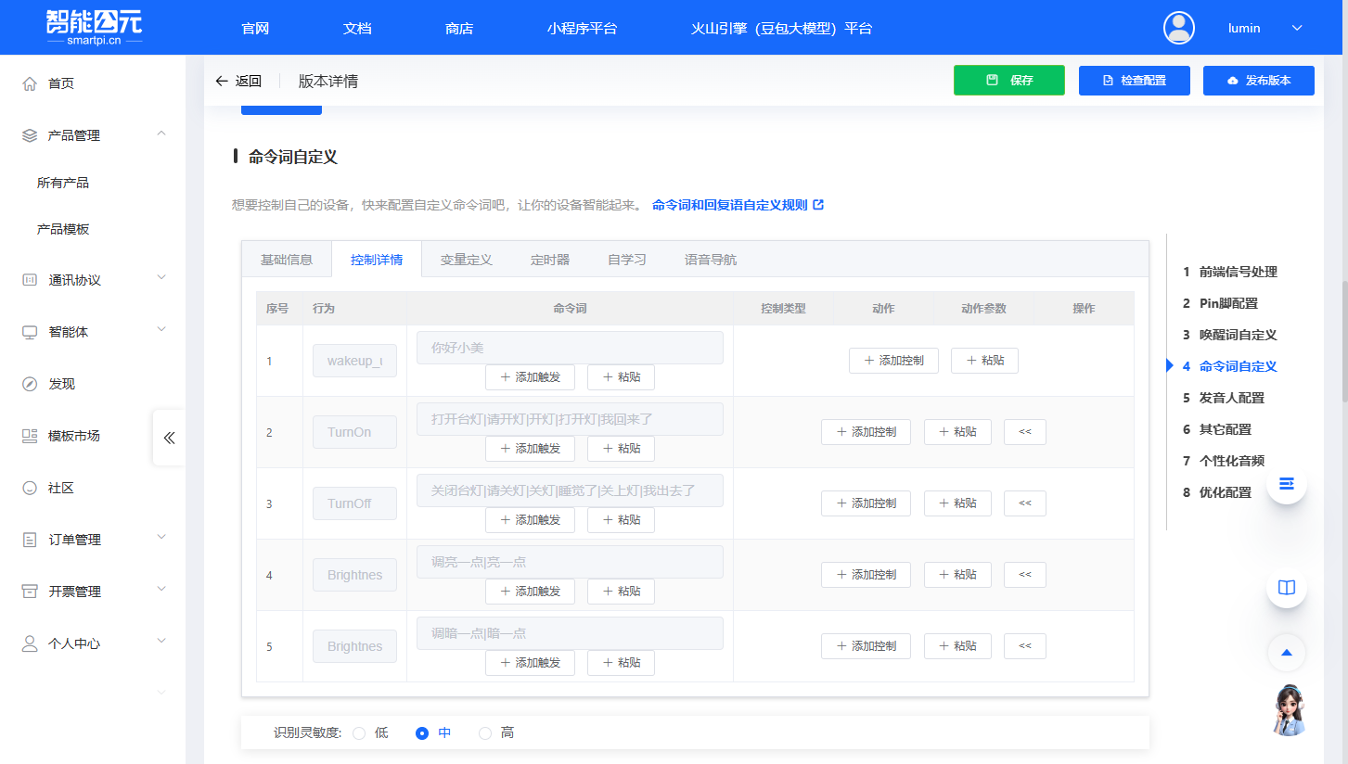This screenshot has height=764, width=1348.
Task: Select 低 recognition sensitivity
Action: 360,732
